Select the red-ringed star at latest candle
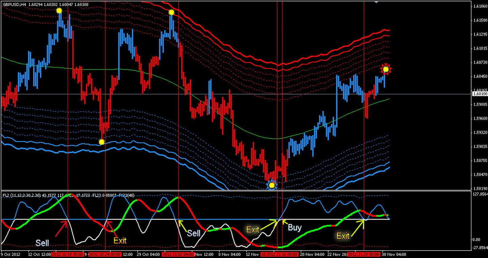 (385, 69)
